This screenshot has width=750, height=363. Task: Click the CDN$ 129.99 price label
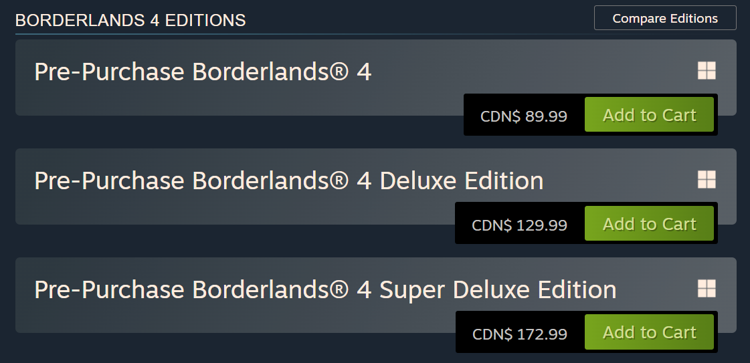[x=519, y=225]
